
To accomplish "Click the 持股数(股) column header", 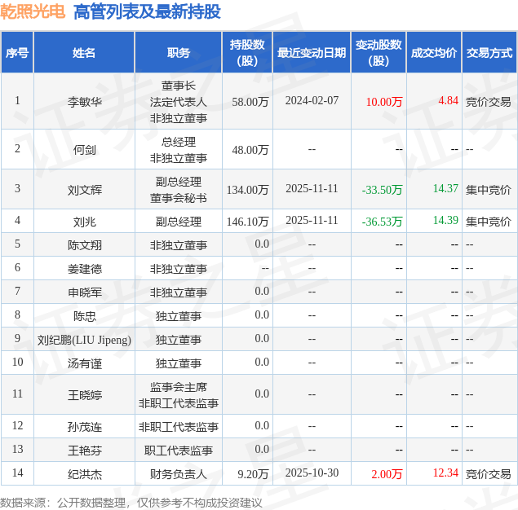I will pos(247,52).
